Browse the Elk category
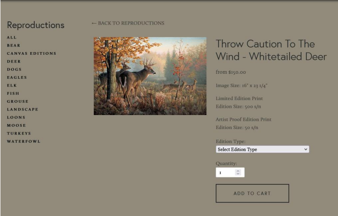 tap(12, 86)
